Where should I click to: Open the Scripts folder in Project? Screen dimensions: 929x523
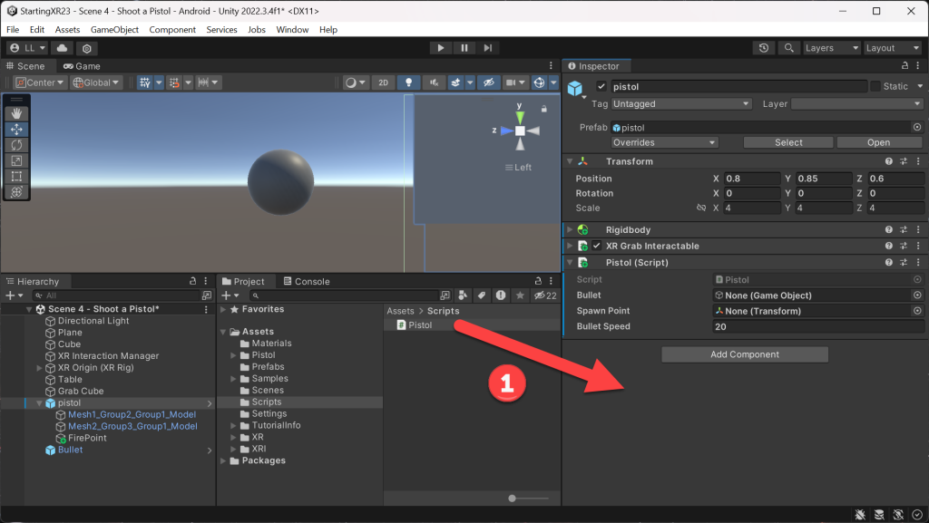[x=266, y=402]
